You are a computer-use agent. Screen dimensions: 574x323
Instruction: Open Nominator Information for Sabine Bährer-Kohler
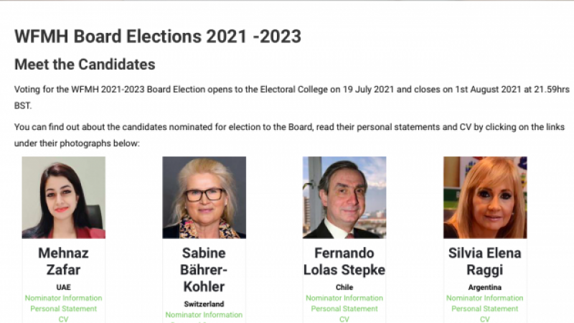point(204,314)
